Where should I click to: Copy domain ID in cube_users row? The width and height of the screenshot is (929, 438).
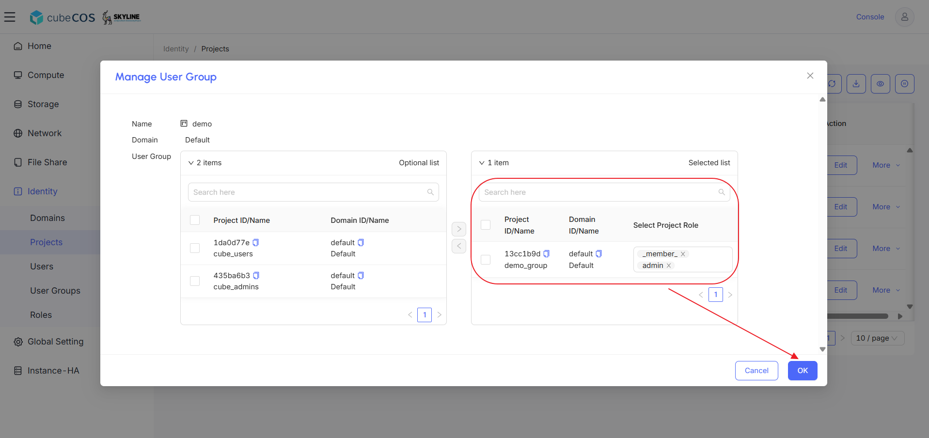(x=361, y=243)
